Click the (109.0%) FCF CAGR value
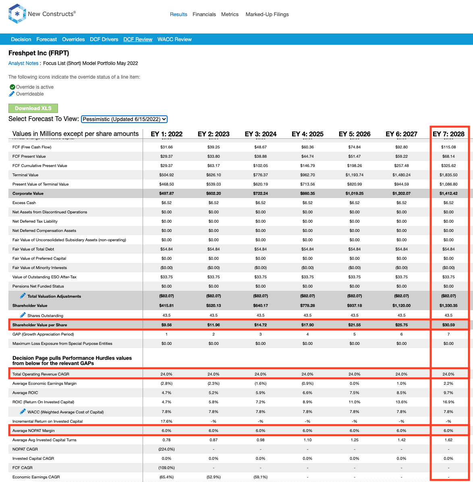This screenshot has height=482, width=473. [166, 468]
